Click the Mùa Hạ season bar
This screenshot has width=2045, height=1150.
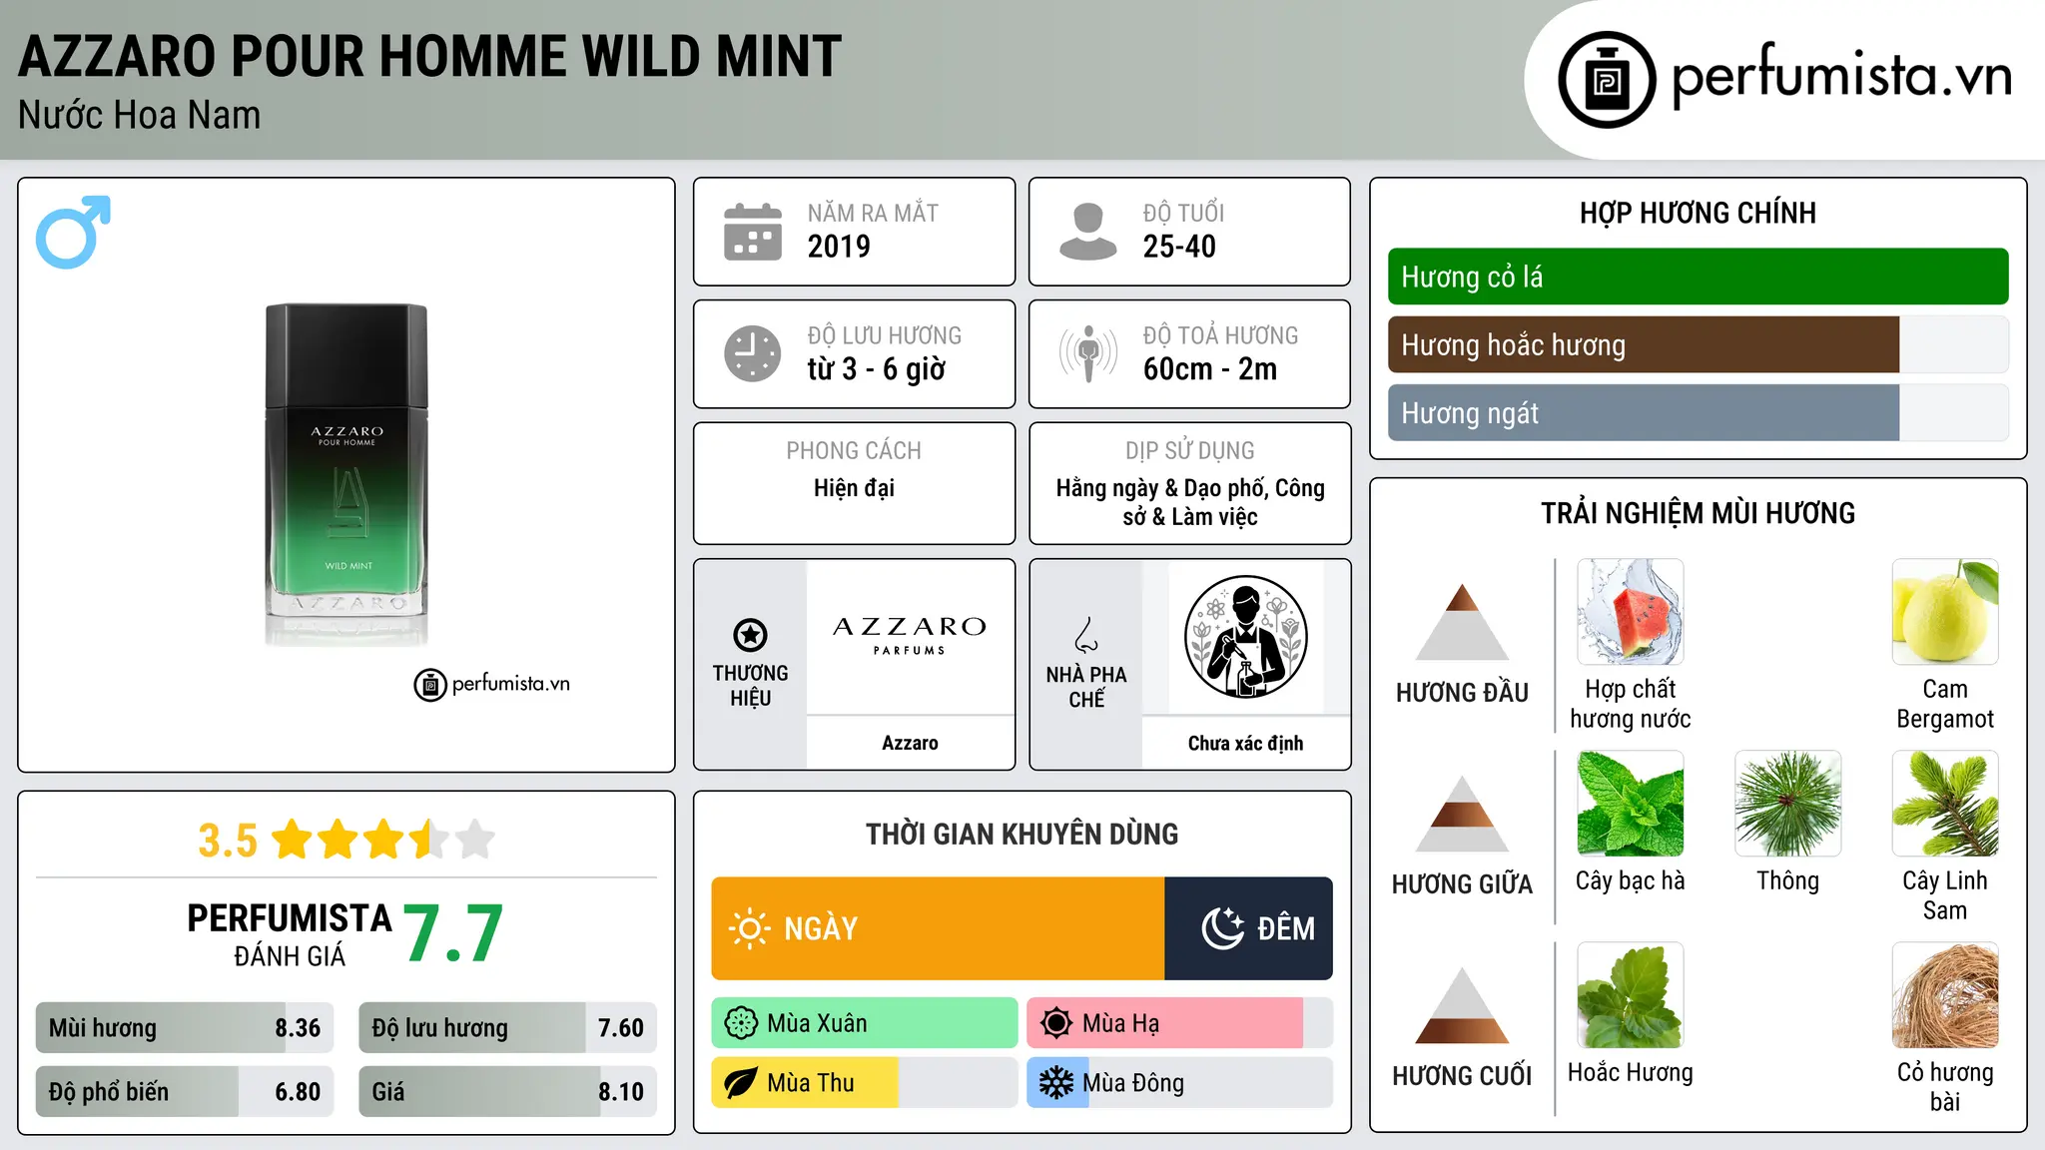[x=1179, y=1023]
